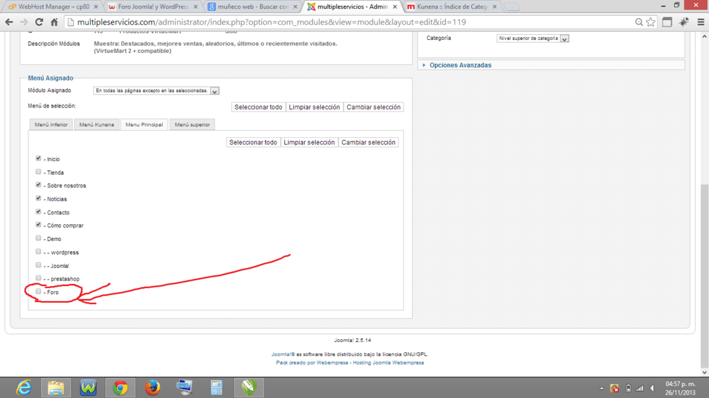Check the wordpress submenu item
Screen dimensions: 709x398
(x=39, y=252)
